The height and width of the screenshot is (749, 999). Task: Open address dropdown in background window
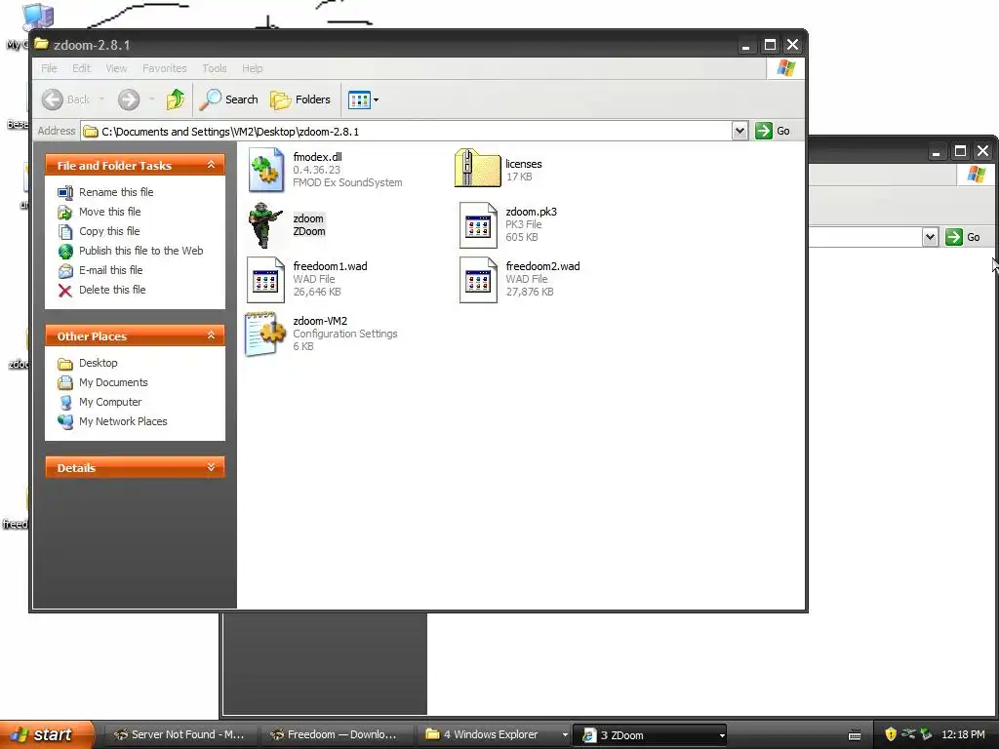(x=930, y=237)
